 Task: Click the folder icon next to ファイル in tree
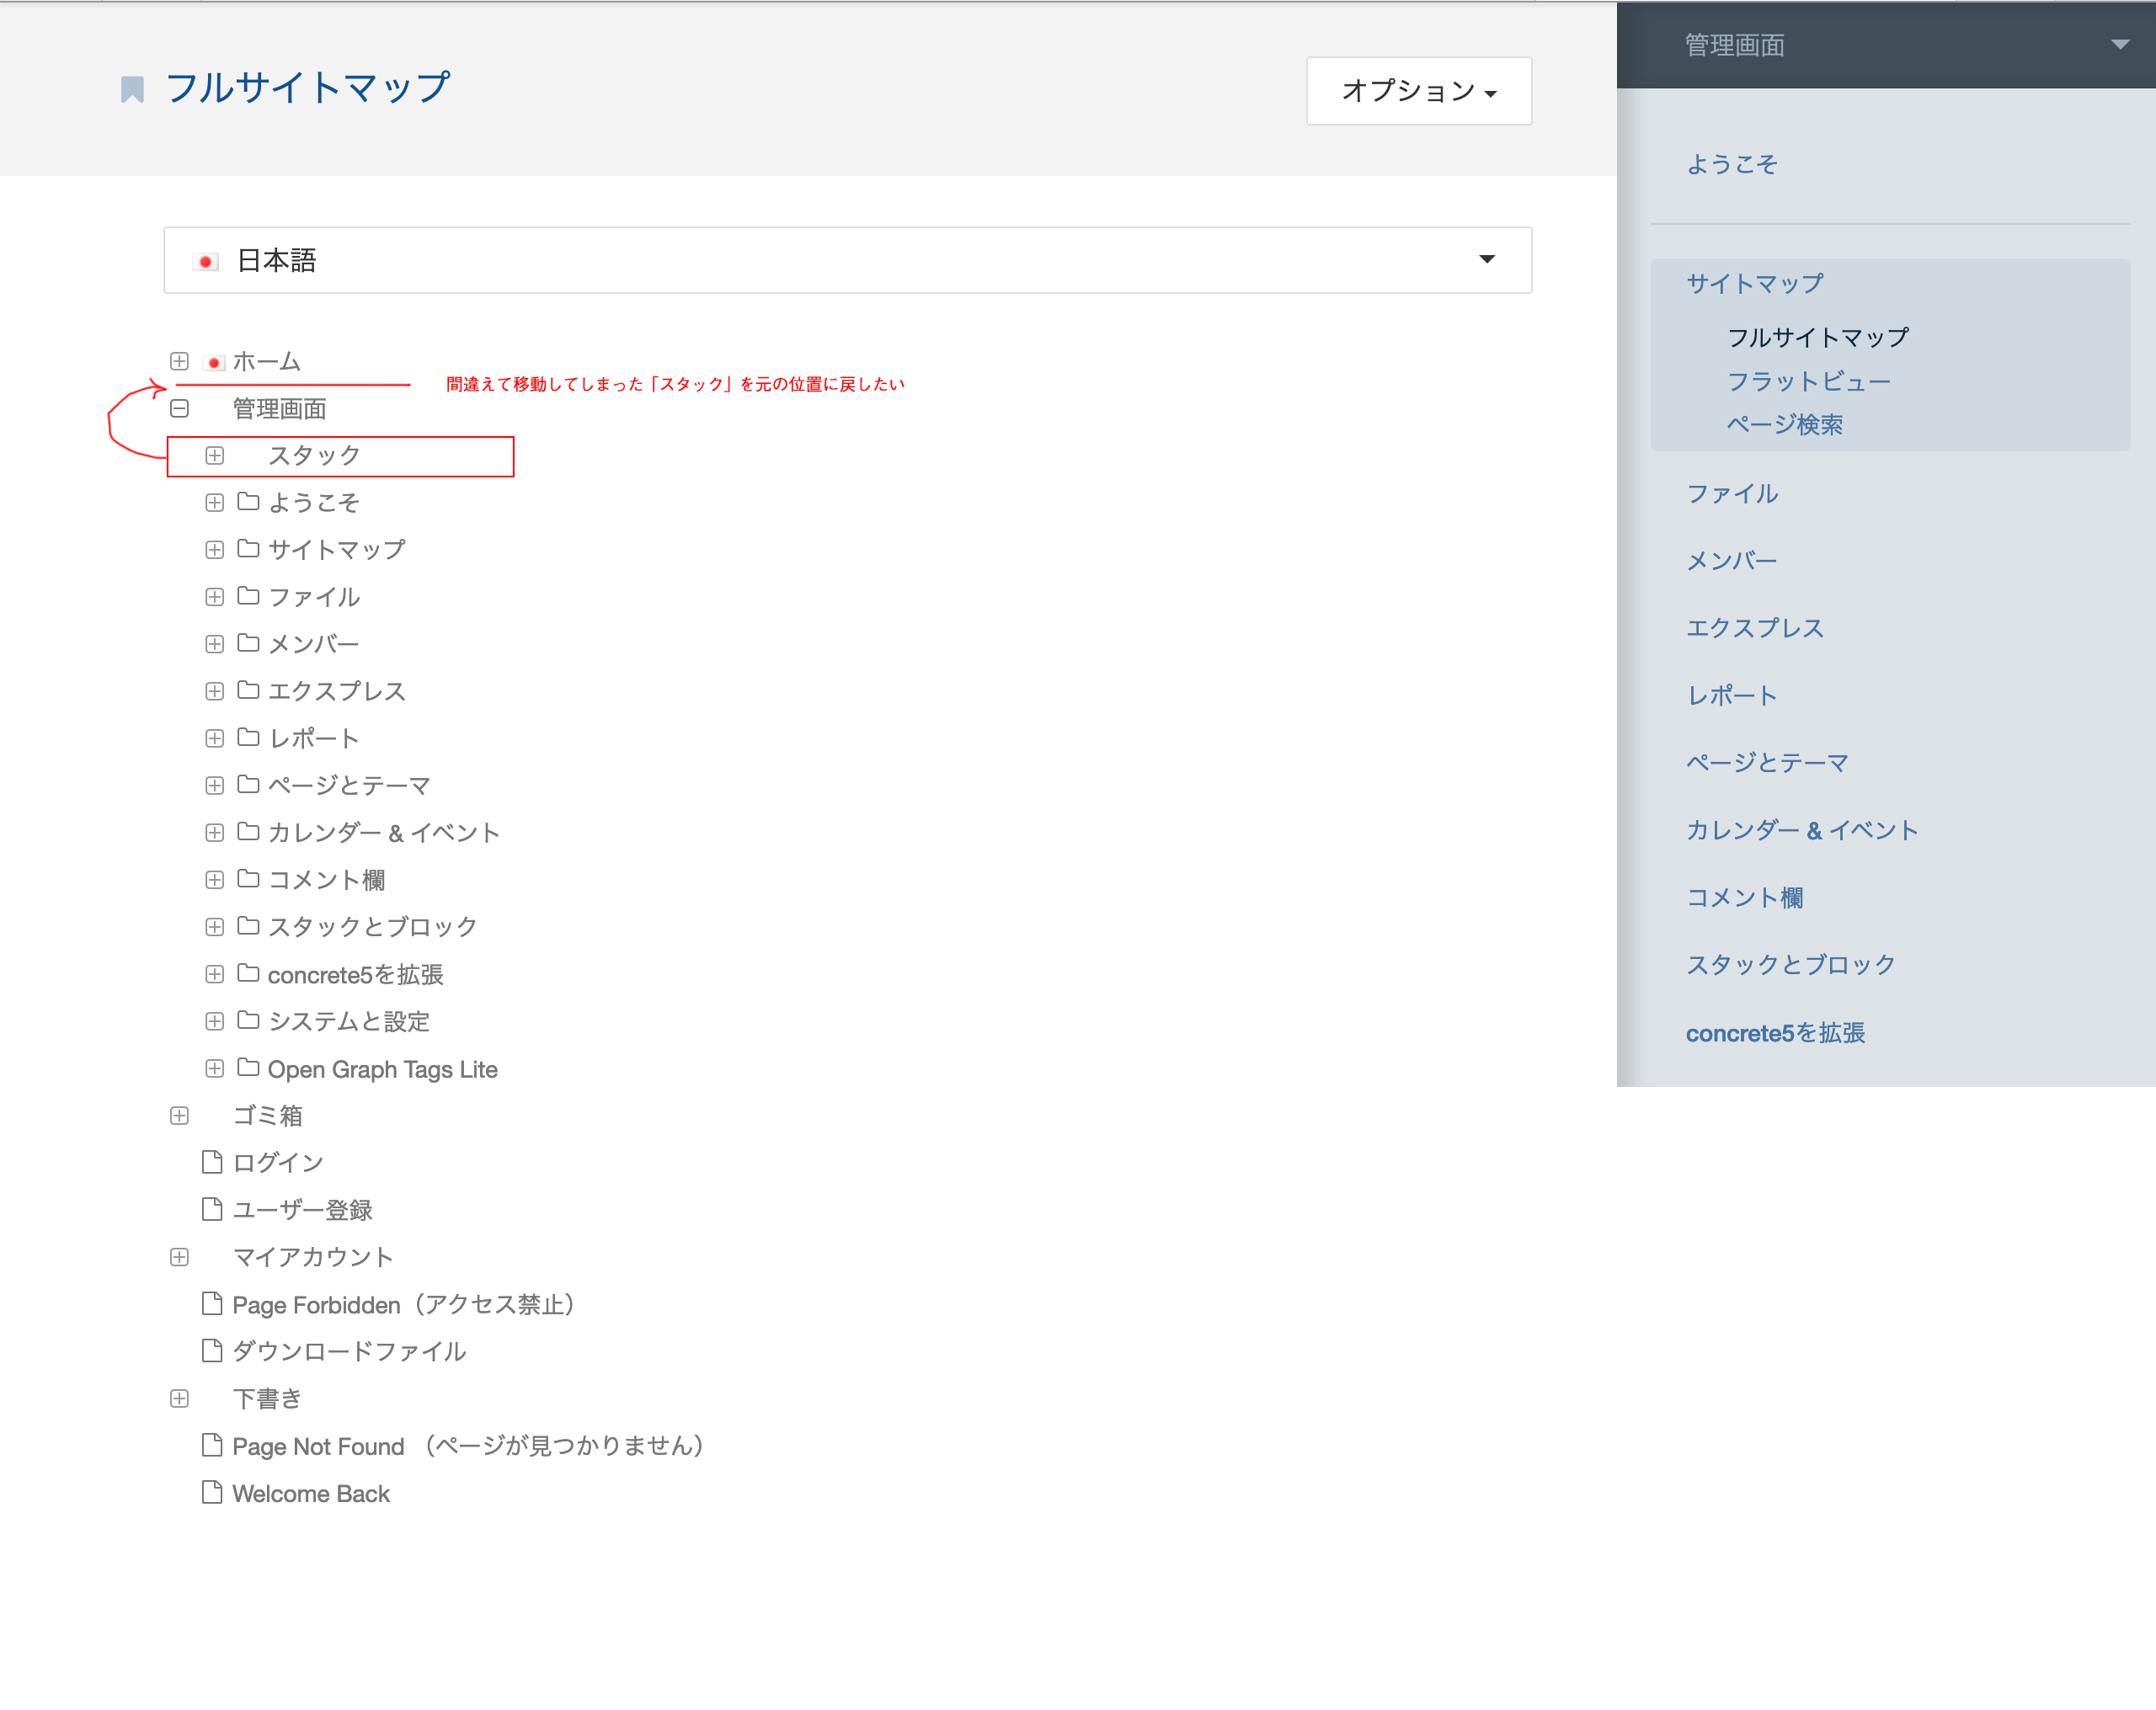coord(248,596)
